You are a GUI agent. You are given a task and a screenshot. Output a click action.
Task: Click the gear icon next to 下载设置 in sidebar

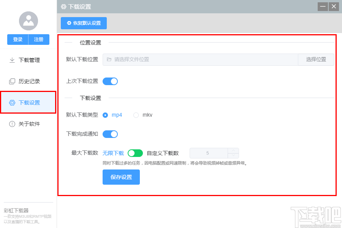click(12, 102)
